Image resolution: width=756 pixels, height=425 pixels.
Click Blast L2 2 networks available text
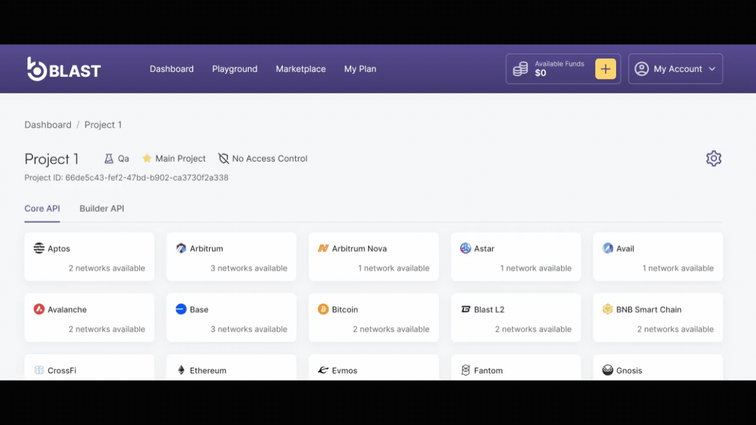point(533,329)
